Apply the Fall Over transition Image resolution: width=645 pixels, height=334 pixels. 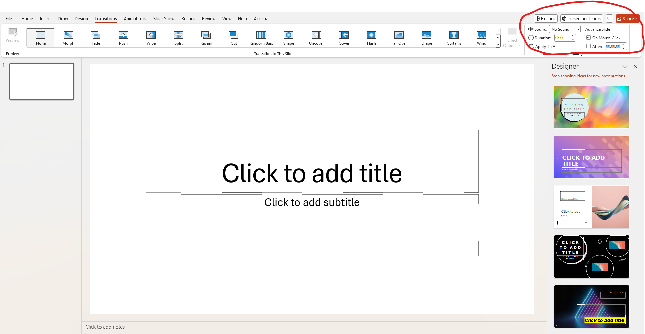399,37
